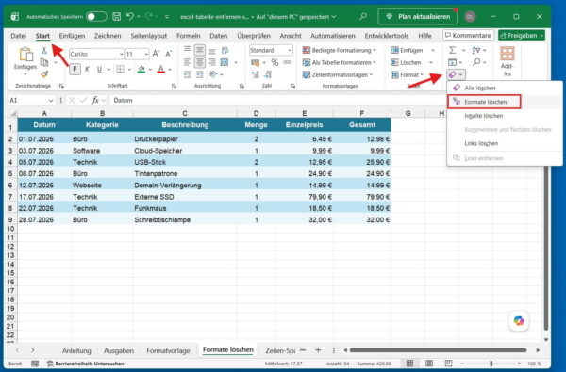566x372 pixels.
Task: Open the Einfügen ribbon tab
Action: (72, 36)
